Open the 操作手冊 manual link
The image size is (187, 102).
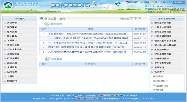point(158,76)
